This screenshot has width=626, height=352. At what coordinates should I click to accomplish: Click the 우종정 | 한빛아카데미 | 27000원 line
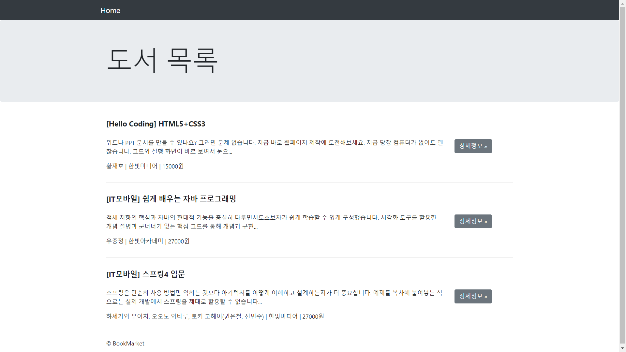coord(148,241)
